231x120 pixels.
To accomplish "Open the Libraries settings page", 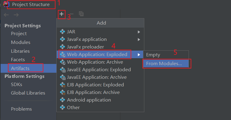I will (20, 51).
